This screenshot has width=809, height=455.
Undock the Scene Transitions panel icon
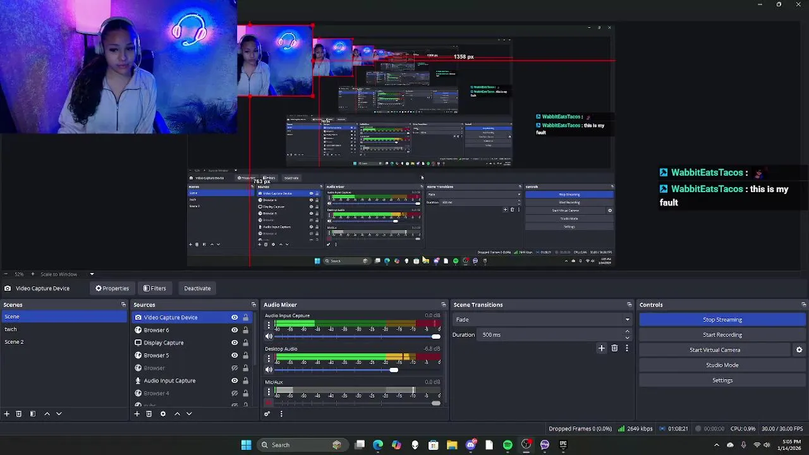629,305
